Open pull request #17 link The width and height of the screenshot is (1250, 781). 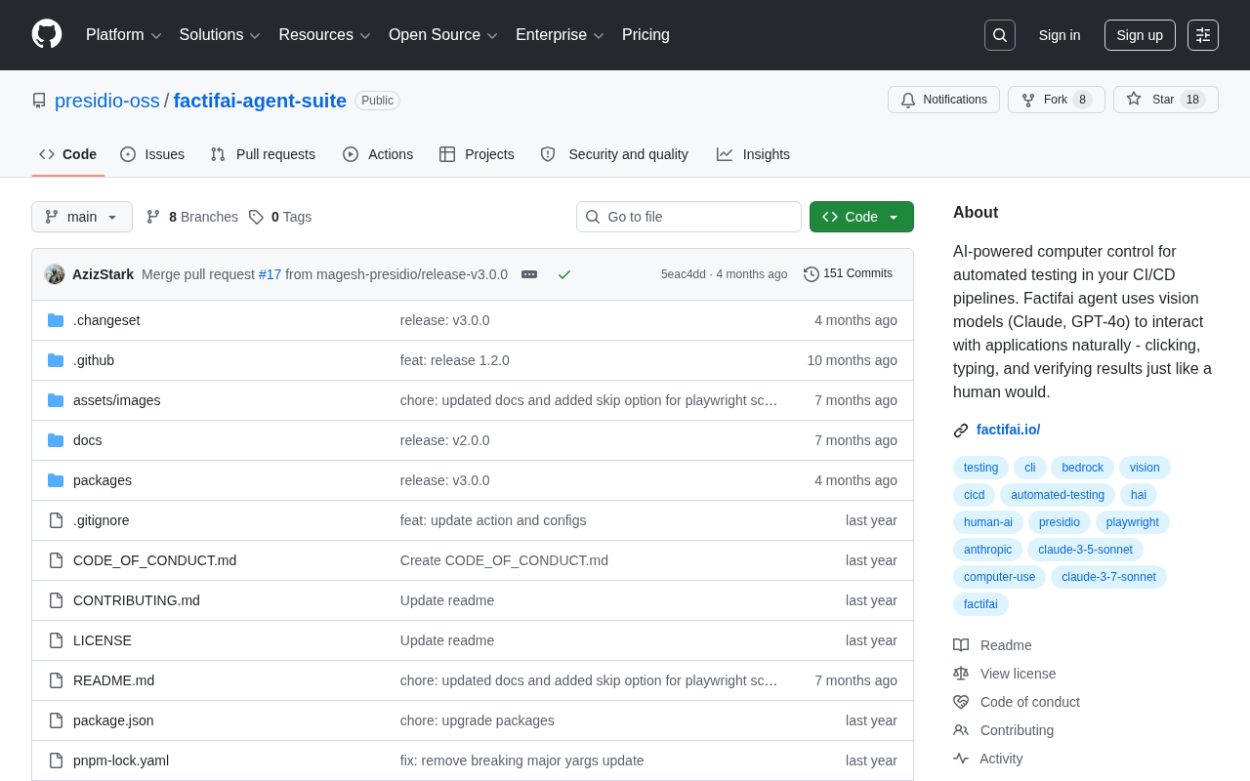pos(270,274)
